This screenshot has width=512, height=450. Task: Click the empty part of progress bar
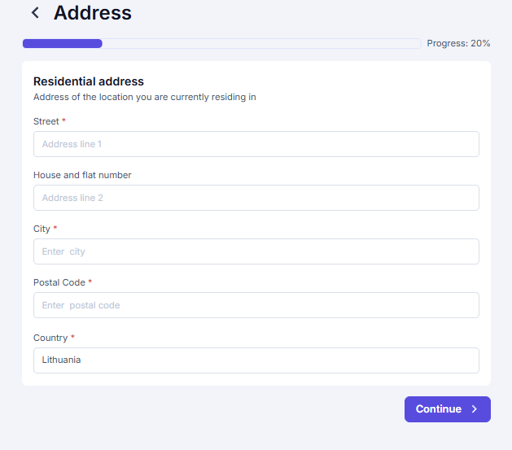coord(261,43)
